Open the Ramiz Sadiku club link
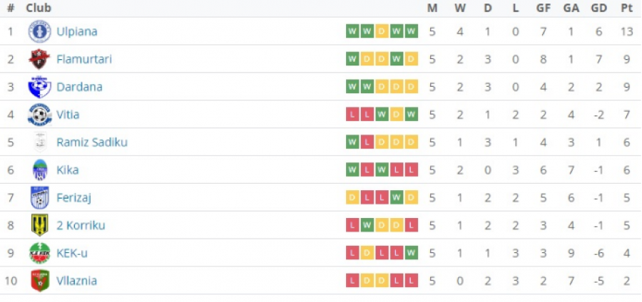The image size is (642, 302). 92,142
